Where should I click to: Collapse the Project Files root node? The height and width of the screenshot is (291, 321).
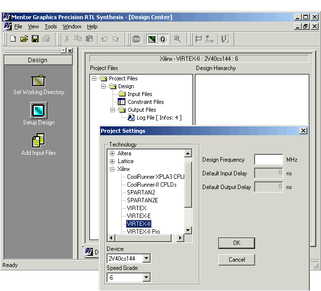click(94, 78)
